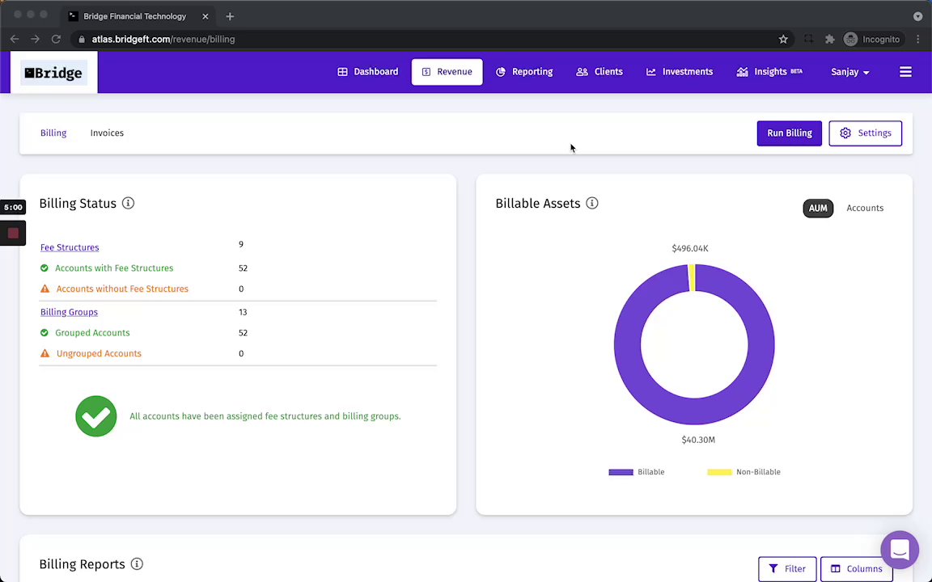Screen dimensions: 932x582
Task: Click the yellow Non-Billable legend swatch
Action: [719, 472]
